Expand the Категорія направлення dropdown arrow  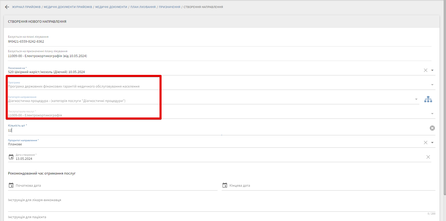[416, 99]
